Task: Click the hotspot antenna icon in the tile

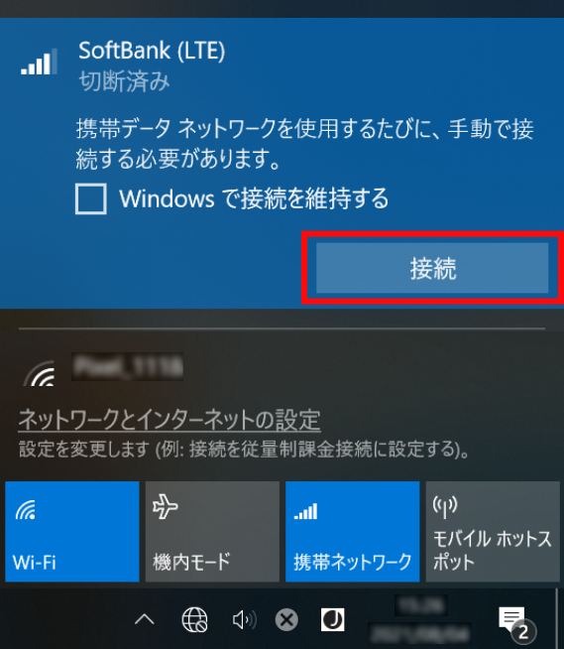Action: pyautogui.click(x=445, y=507)
